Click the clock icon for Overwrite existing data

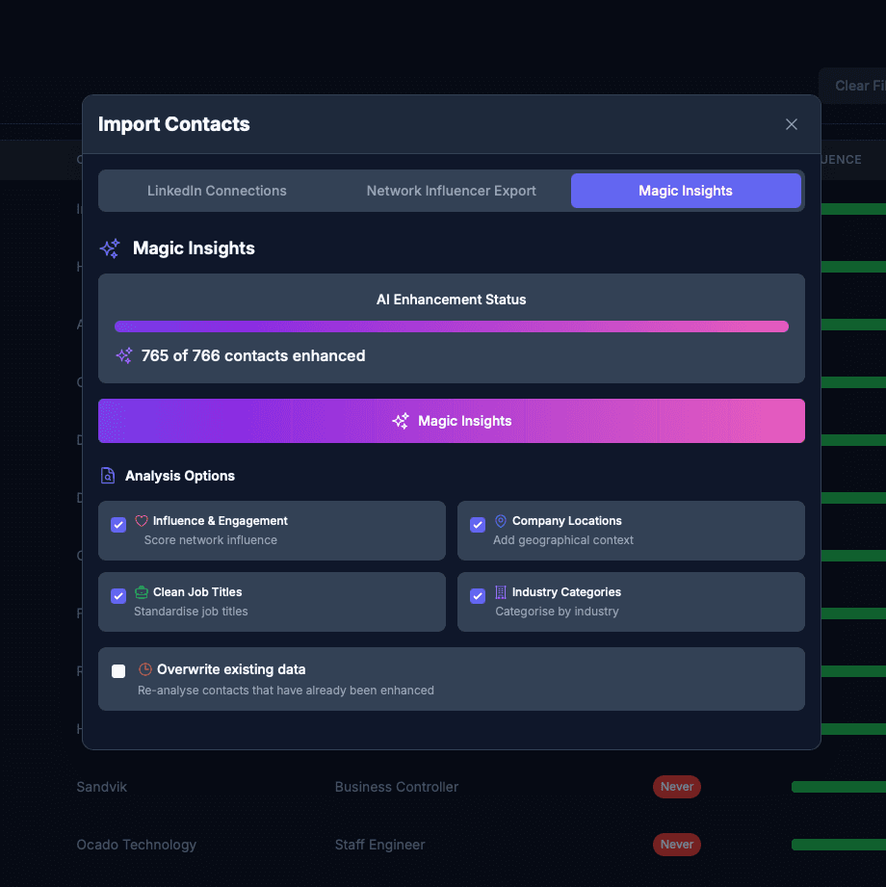[x=145, y=669]
